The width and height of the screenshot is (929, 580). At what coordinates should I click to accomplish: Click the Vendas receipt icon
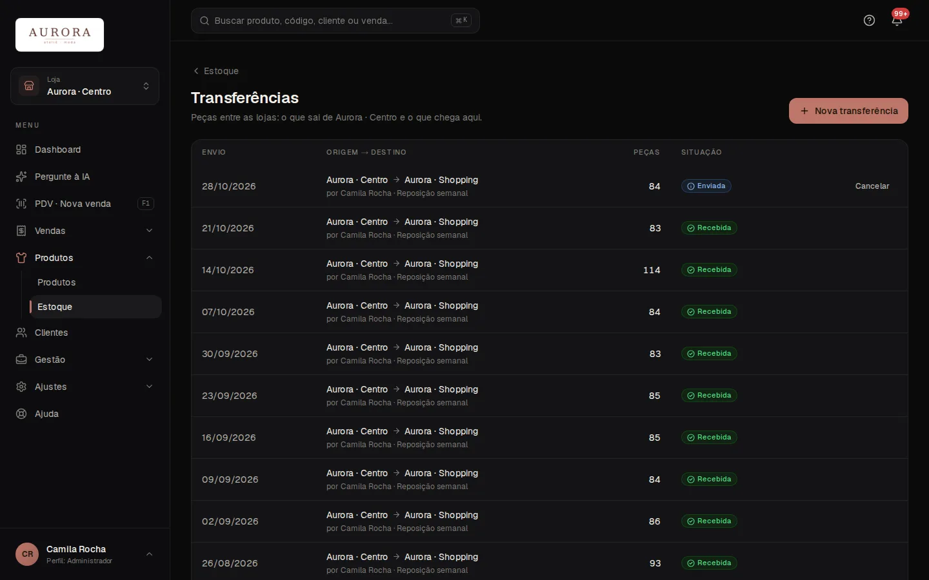[21, 231]
